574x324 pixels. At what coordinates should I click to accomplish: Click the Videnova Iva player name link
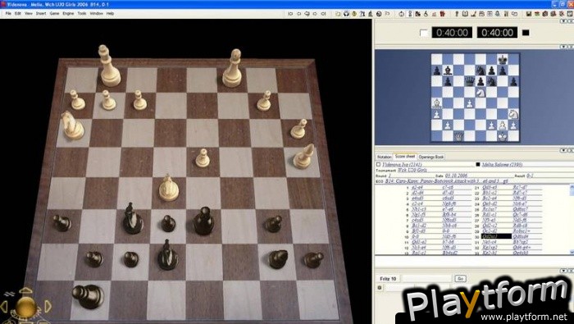(402, 165)
